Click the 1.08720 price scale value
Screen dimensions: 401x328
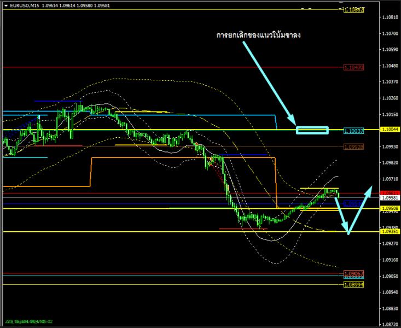point(390,324)
